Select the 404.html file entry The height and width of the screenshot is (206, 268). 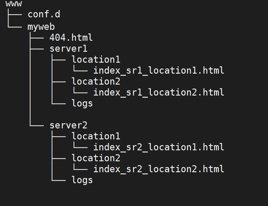71,37
